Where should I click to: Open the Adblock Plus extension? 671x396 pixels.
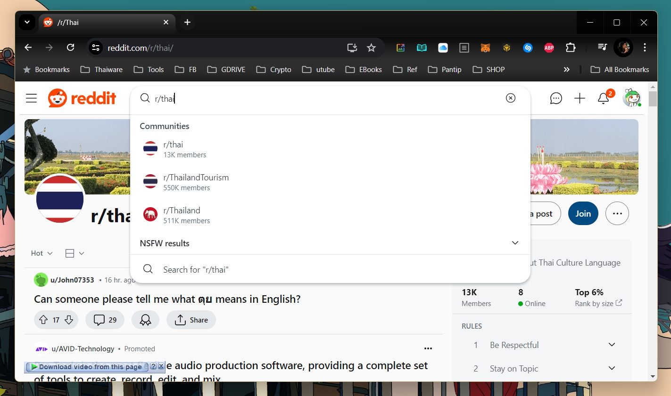click(x=549, y=48)
